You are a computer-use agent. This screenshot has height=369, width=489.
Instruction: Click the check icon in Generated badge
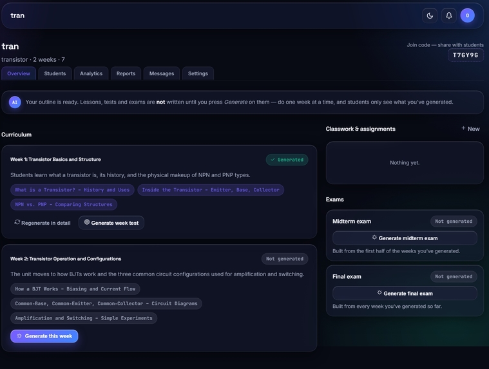pyautogui.click(x=273, y=160)
